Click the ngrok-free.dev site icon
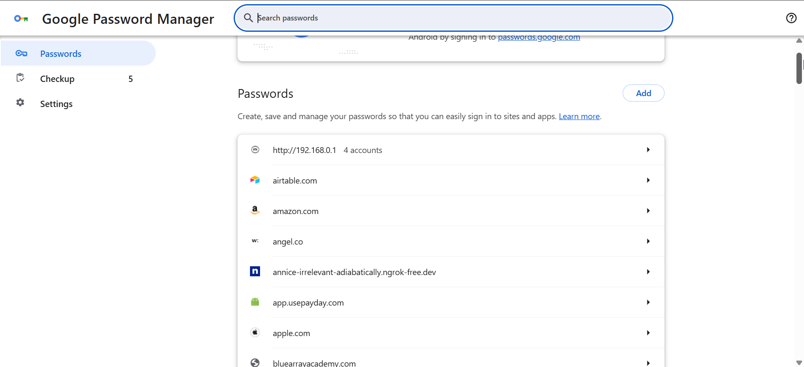 tap(255, 272)
